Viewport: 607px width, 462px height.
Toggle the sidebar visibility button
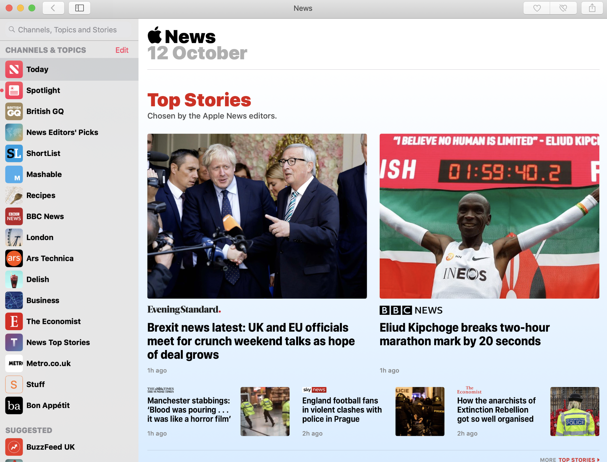(x=80, y=8)
